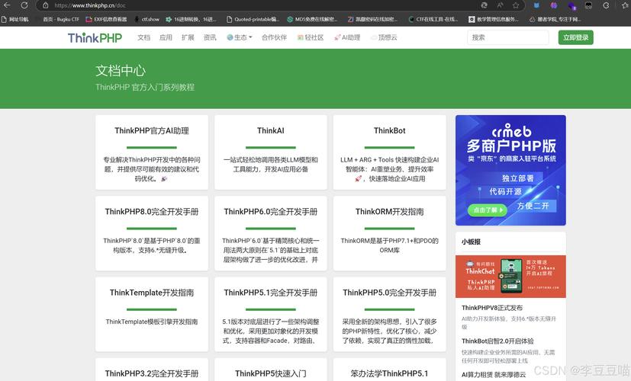Click the site lock icon in address bar
631x381 pixels.
(x=46, y=5)
